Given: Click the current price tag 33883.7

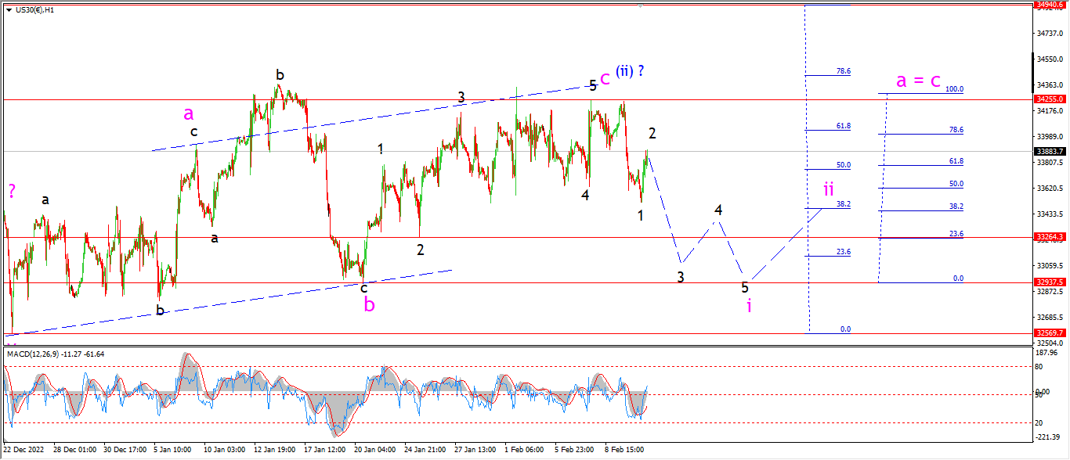Looking at the screenshot, I should pos(1049,151).
